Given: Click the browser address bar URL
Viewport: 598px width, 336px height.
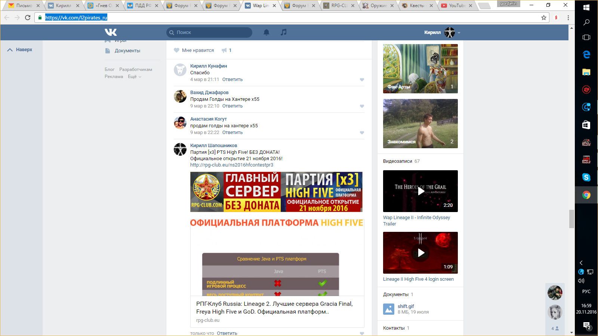Looking at the screenshot, I should (76, 18).
